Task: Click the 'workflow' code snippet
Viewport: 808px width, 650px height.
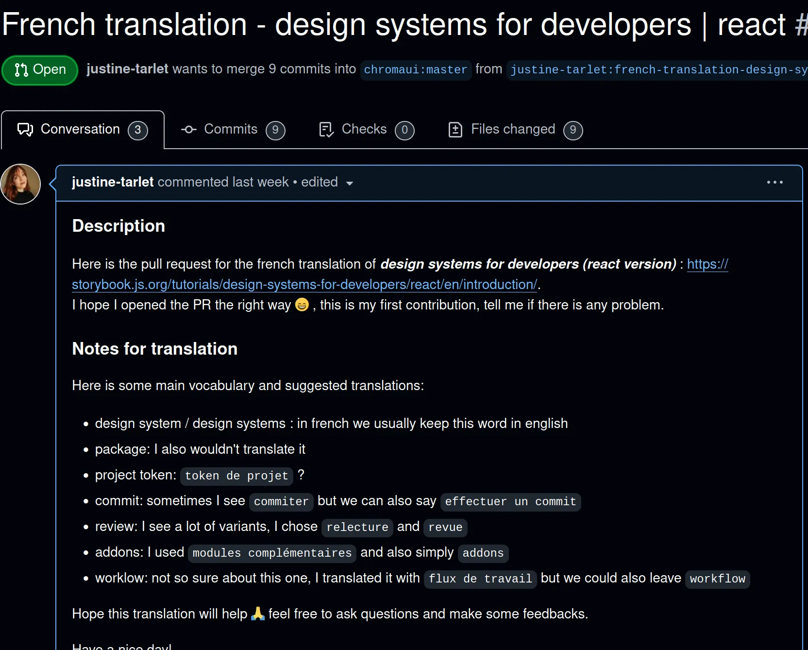Action: click(717, 579)
